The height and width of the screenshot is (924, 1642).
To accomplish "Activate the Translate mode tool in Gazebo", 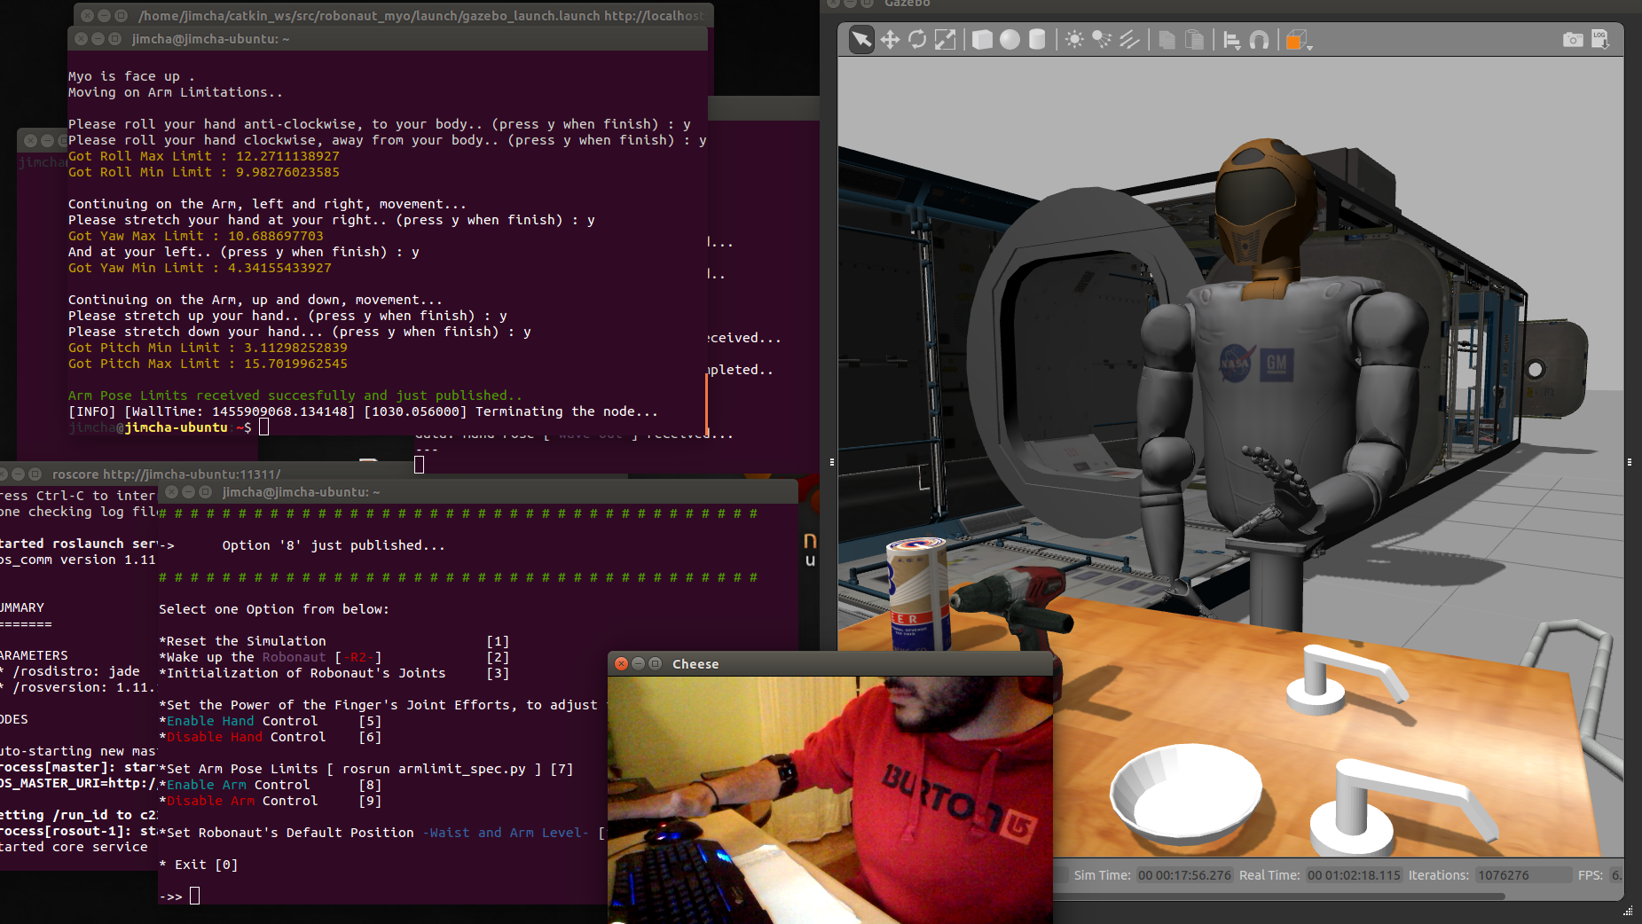I will coord(890,40).
